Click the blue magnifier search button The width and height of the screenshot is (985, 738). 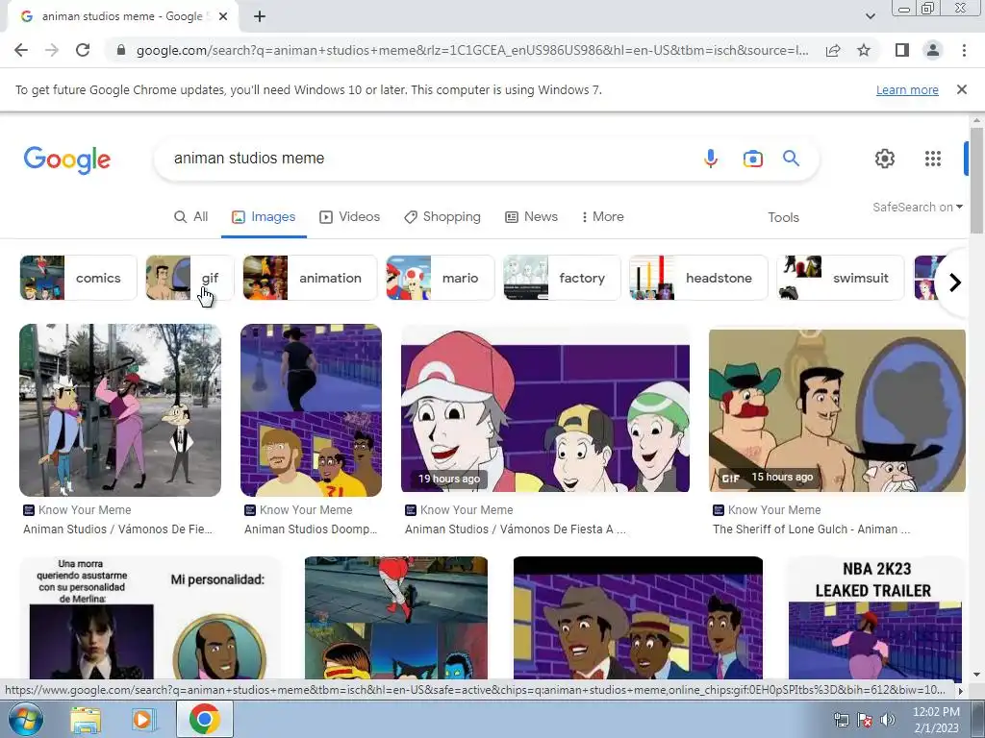coord(791,159)
